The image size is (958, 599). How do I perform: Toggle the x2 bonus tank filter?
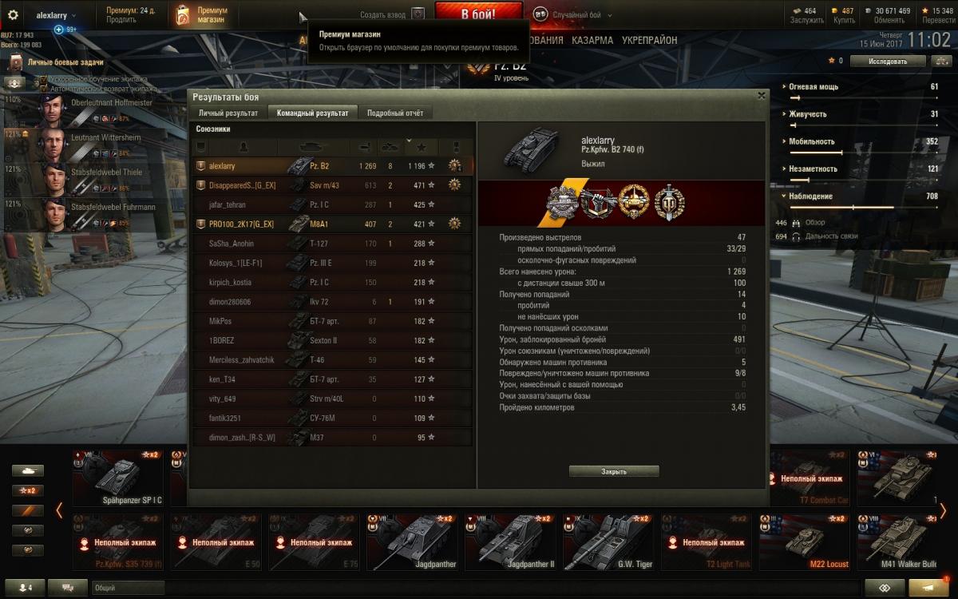click(x=28, y=490)
